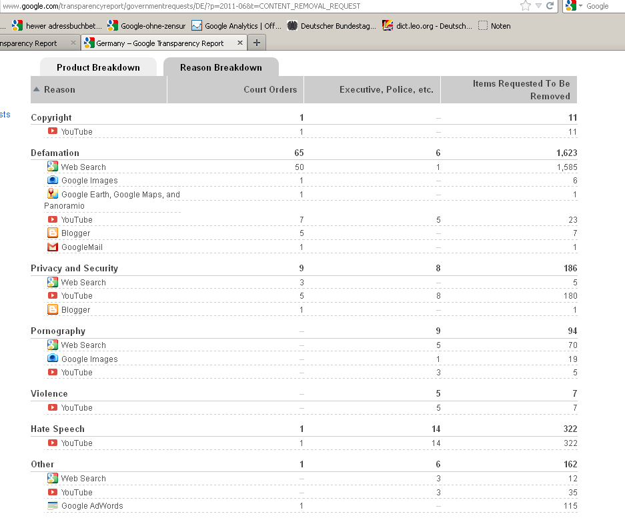Click the Blogger icon under Defamation
Viewport: 625px width, 522px height.
click(53, 233)
